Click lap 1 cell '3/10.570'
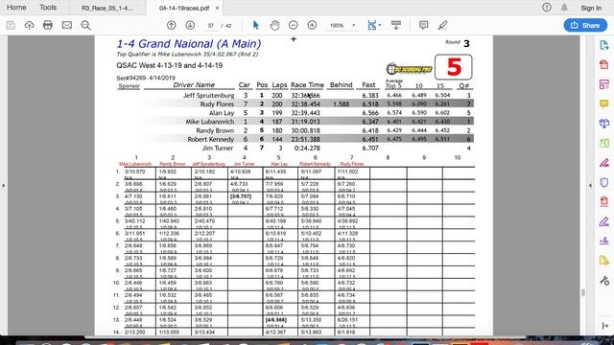Screen dimensions: 614x345 pos(134,172)
